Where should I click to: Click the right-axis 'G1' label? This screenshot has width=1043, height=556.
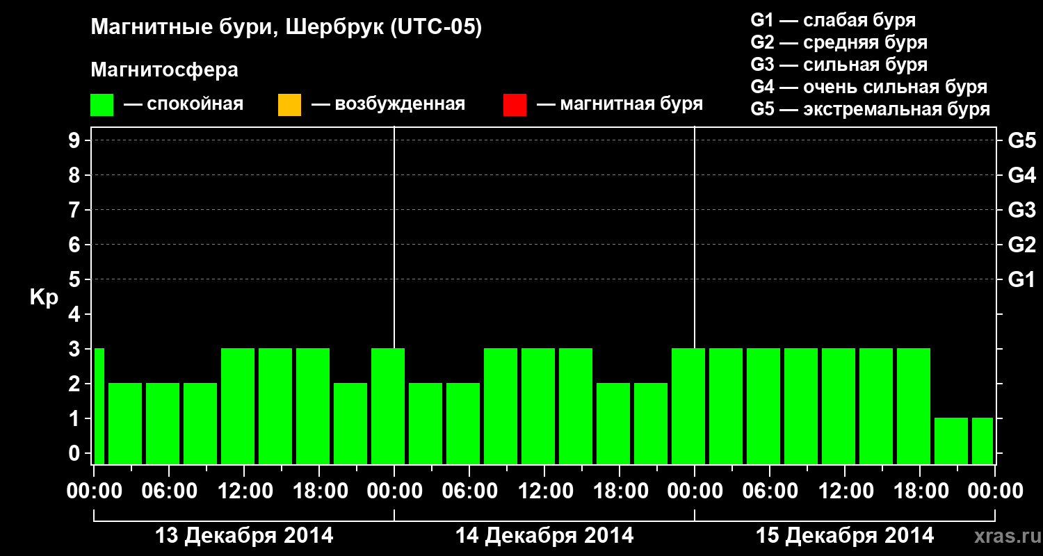click(x=1021, y=280)
